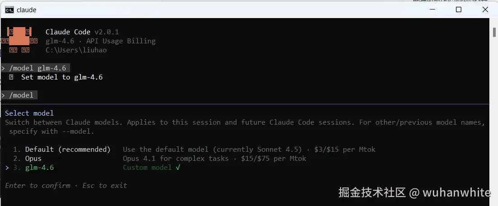The width and height of the screenshot is (498, 206).
Task: Click the terminal icon in the title bar
Action: point(9,9)
